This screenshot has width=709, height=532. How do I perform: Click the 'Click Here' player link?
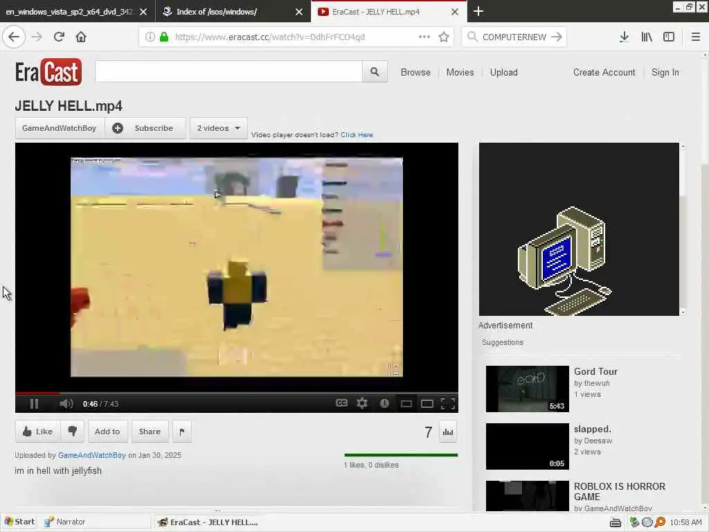(x=357, y=135)
